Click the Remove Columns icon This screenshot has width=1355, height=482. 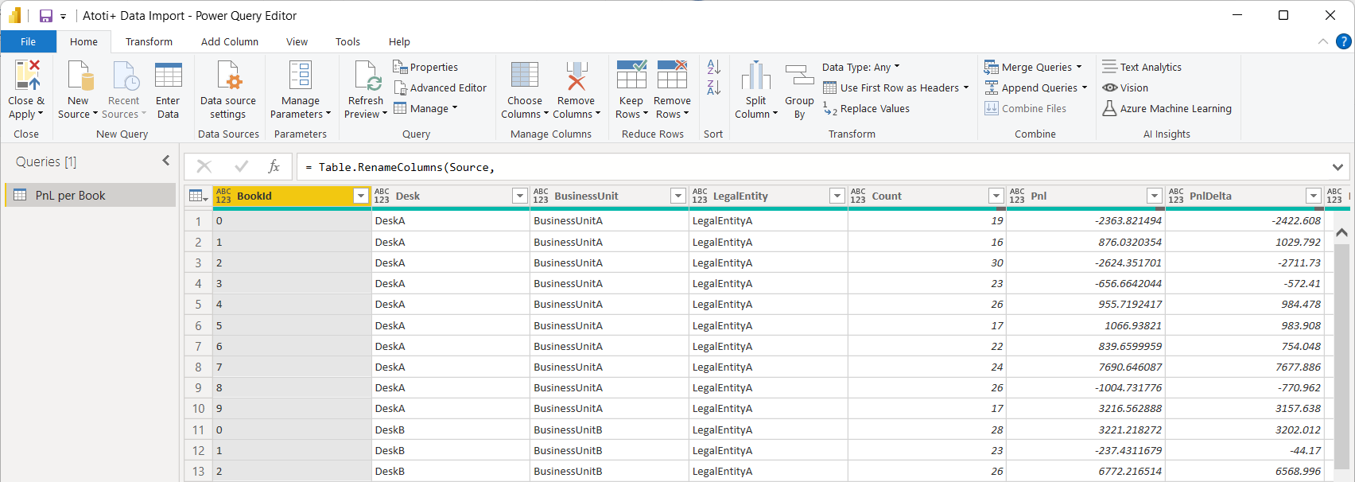[x=577, y=76]
